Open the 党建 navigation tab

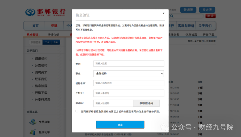54,26
